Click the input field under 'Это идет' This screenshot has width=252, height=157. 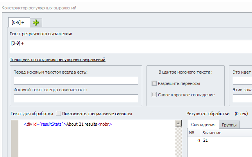click(242, 81)
